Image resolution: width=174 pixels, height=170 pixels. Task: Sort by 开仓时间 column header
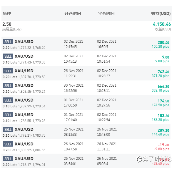(x=73, y=13)
